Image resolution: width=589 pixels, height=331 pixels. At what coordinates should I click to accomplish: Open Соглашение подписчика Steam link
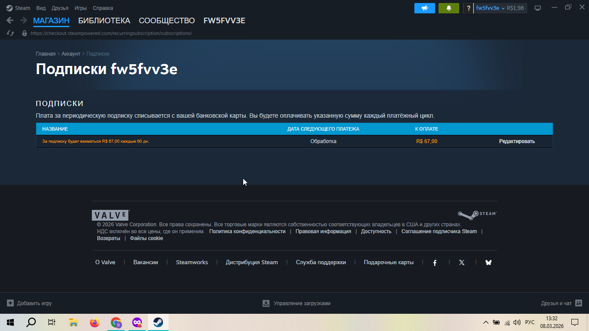pos(439,231)
